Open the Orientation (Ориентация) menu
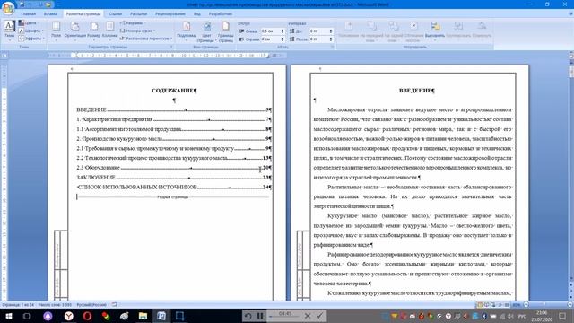Image resolution: width=574 pixels, height=323 pixels. (x=75, y=31)
